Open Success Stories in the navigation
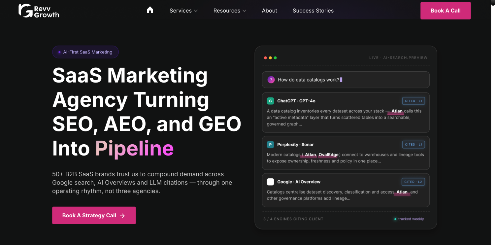Viewport: 495px width, 245px height. point(313,11)
